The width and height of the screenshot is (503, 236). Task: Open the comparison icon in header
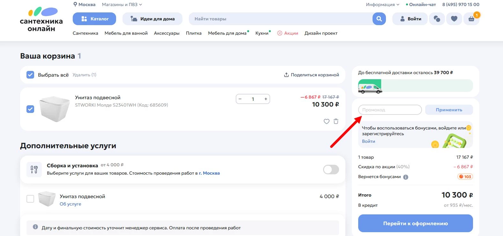pos(437,19)
